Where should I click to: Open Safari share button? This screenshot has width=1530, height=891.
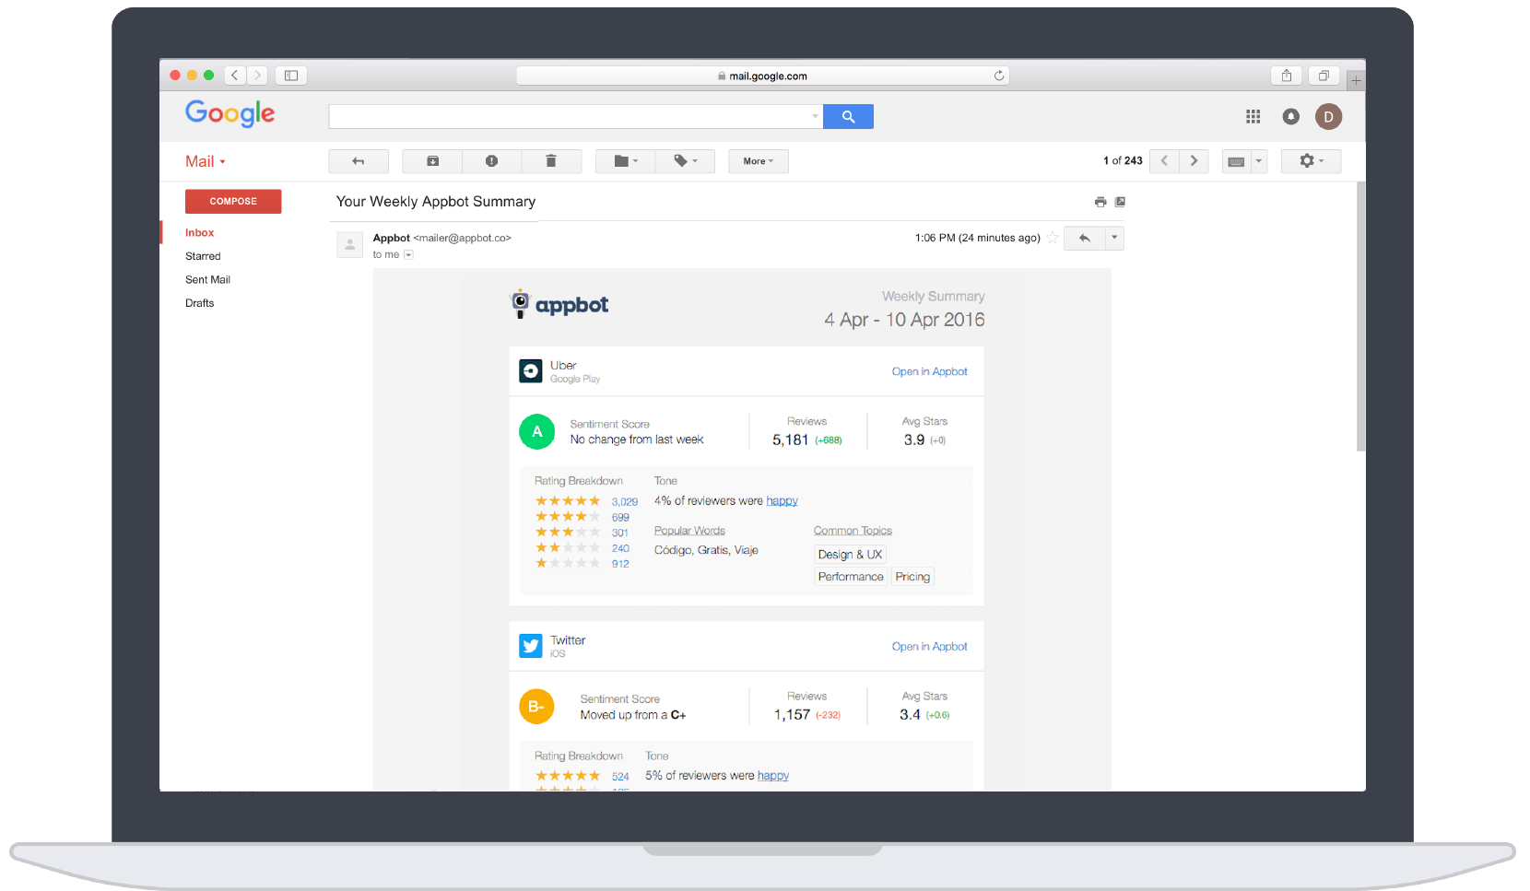point(1287,76)
